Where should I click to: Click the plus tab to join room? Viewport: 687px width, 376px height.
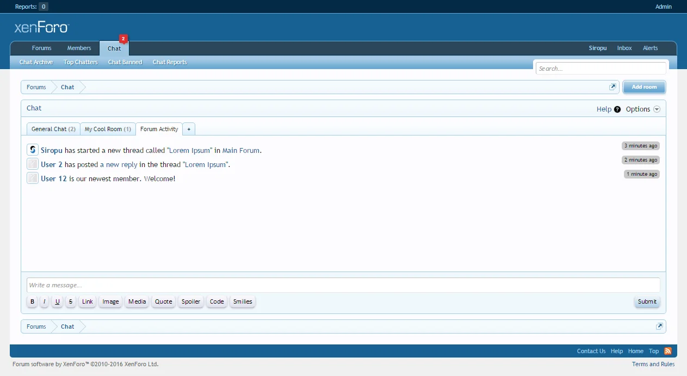point(189,129)
